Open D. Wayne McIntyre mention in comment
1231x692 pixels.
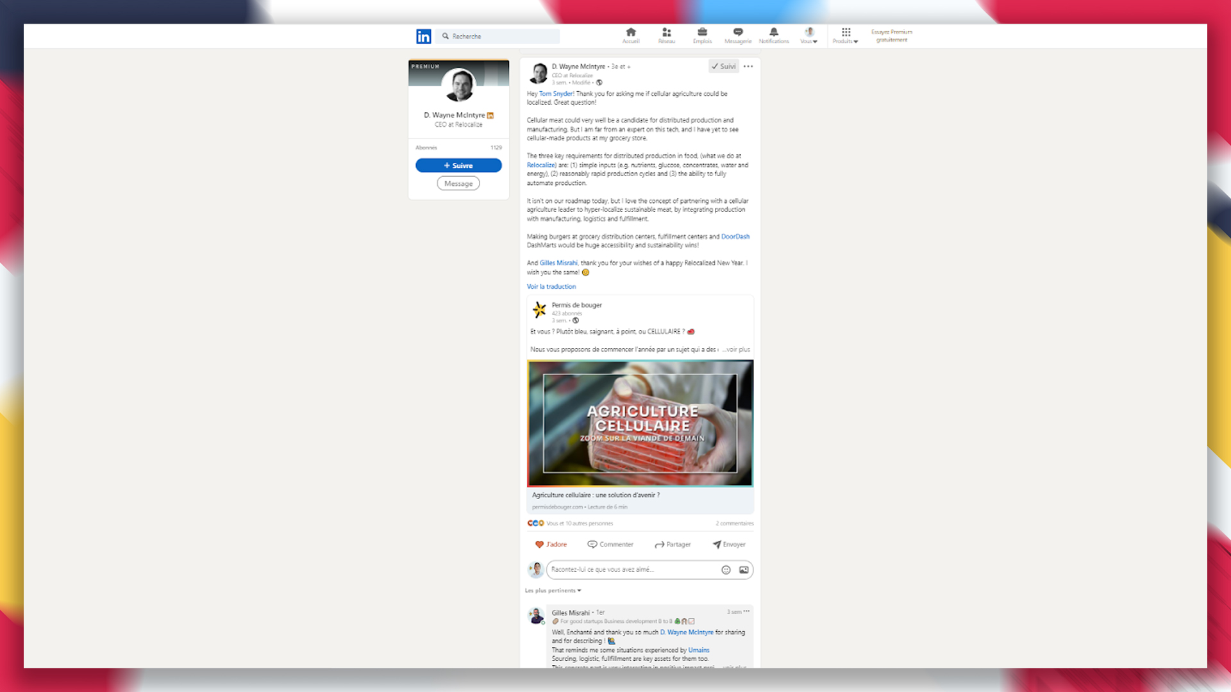[x=687, y=632]
